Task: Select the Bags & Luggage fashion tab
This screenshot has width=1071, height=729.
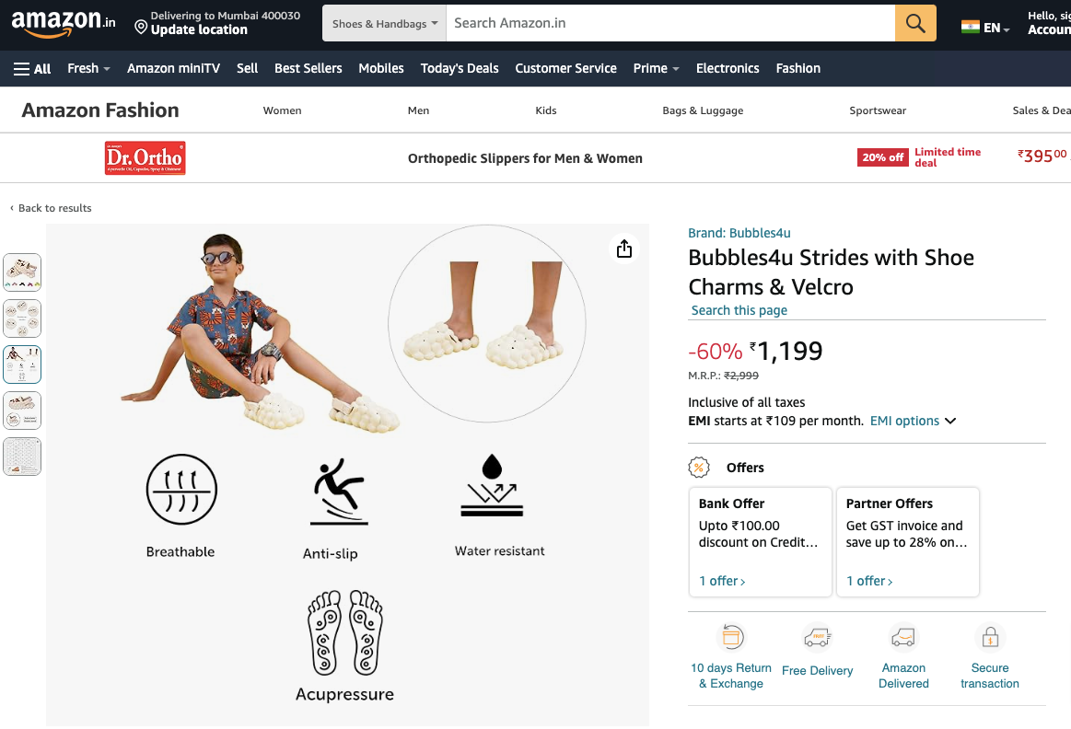Action: tap(703, 110)
